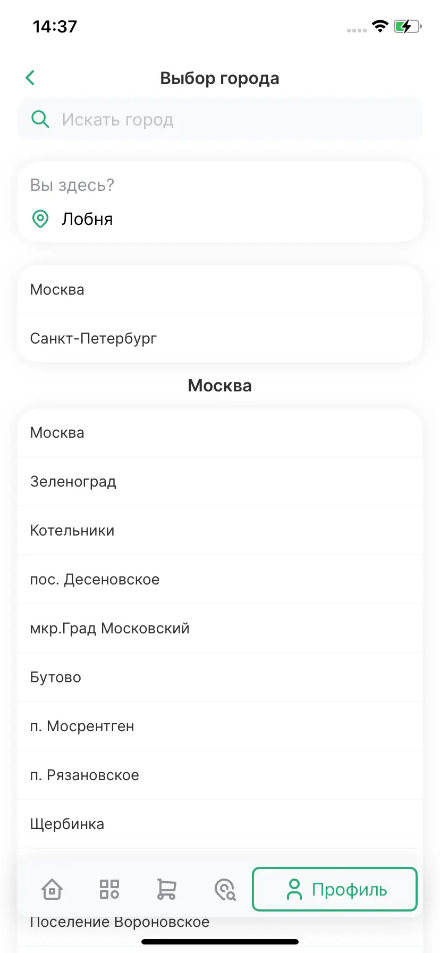Select Санкт-Петербург from quick list
This screenshot has height=953, width=440.
94,339
